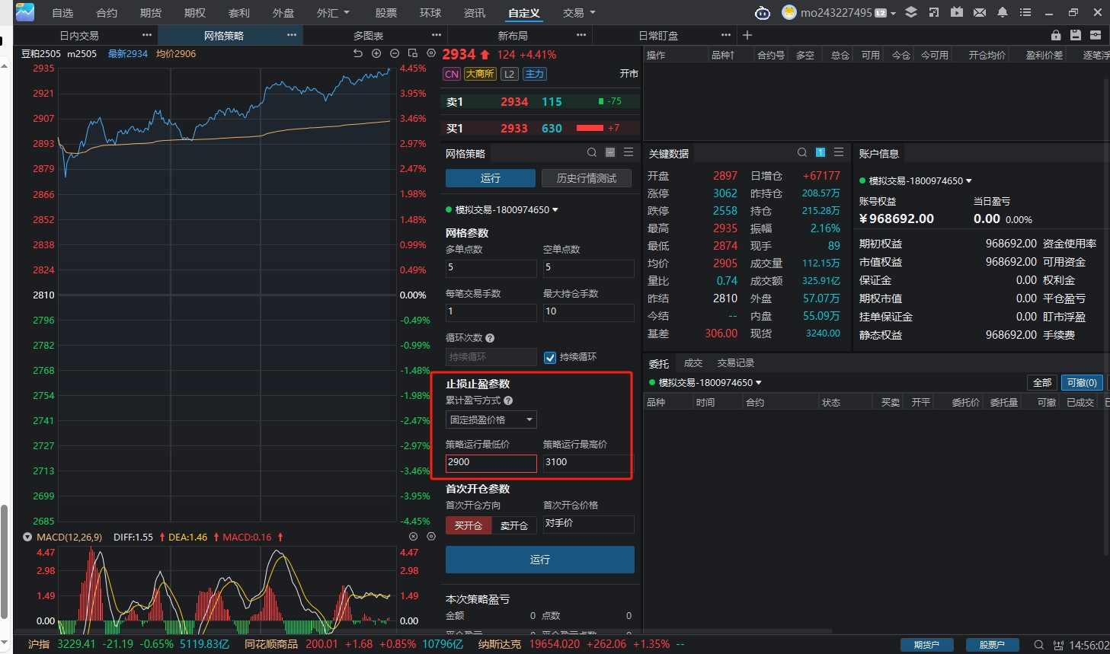Click the chart window overlay icon
Screen dimensions: 1110x654
pos(413,53)
